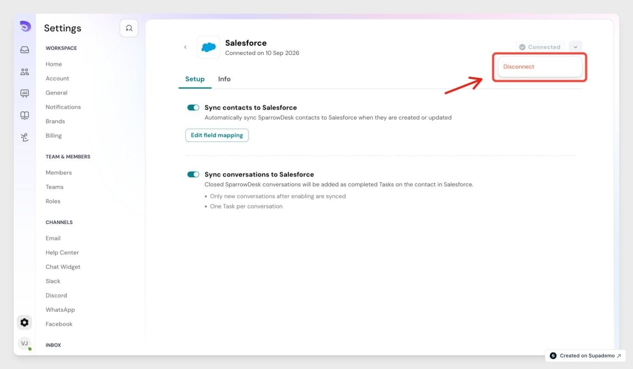Open the Reports chart icon
This screenshot has height=369, width=633.
(x=25, y=93)
